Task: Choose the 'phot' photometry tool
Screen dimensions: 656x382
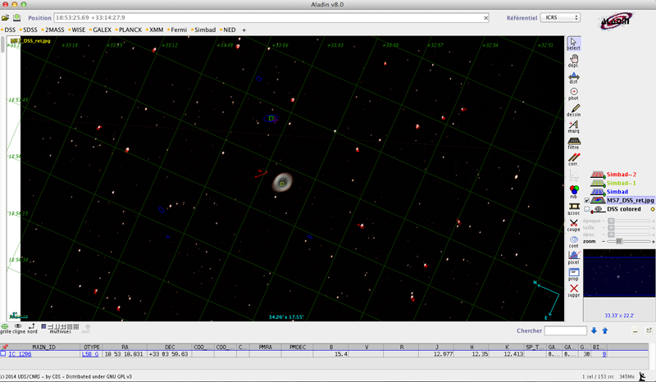Action: pyautogui.click(x=573, y=92)
